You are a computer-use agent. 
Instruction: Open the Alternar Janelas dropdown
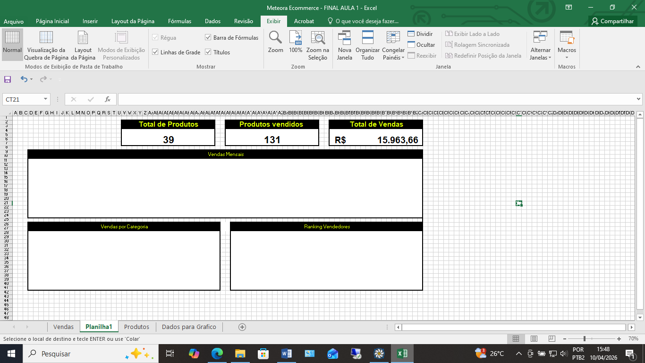click(540, 45)
